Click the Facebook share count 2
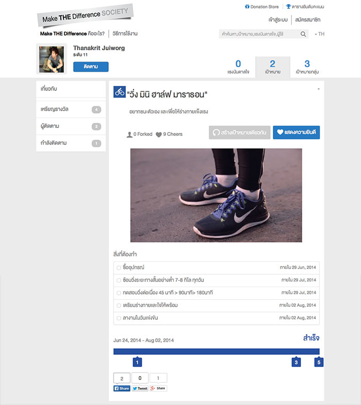 point(122,378)
